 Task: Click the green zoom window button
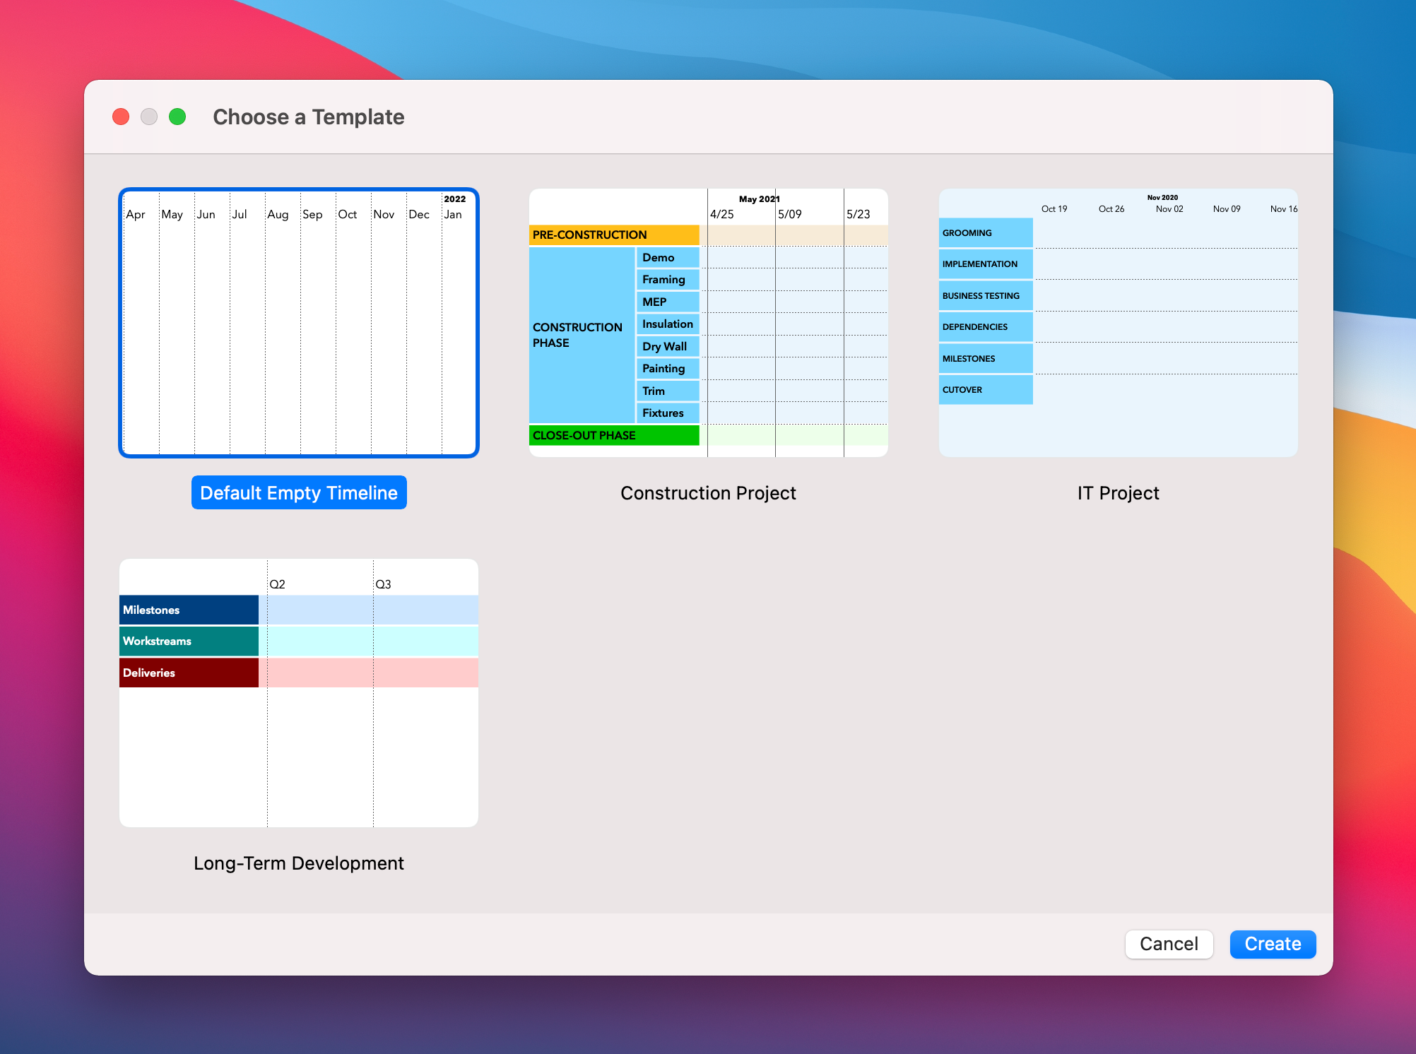[x=177, y=116]
